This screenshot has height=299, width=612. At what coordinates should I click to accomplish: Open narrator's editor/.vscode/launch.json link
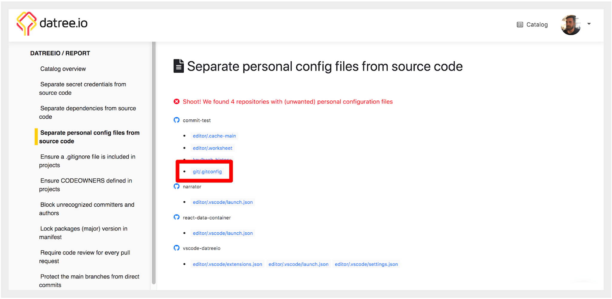(223, 202)
